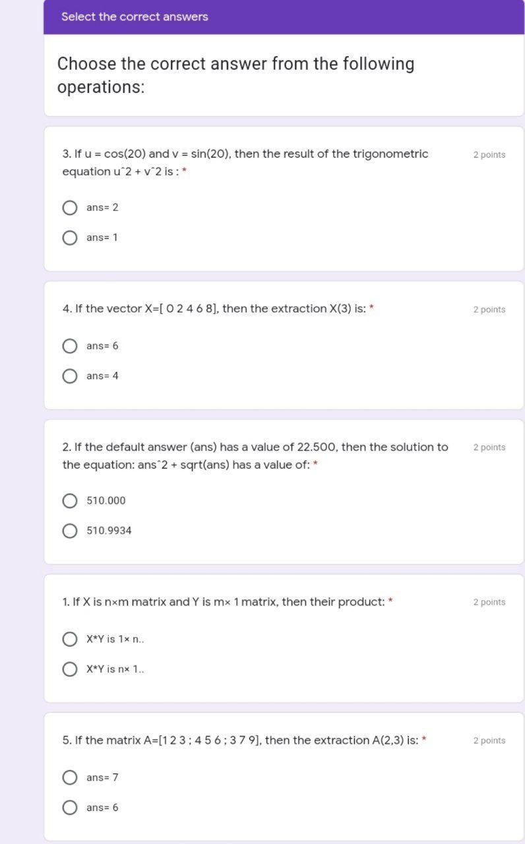This screenshot has width=525, height=844.
Task: Select "X*Y is nx 1.." in question 1
Action: (70, 669)
